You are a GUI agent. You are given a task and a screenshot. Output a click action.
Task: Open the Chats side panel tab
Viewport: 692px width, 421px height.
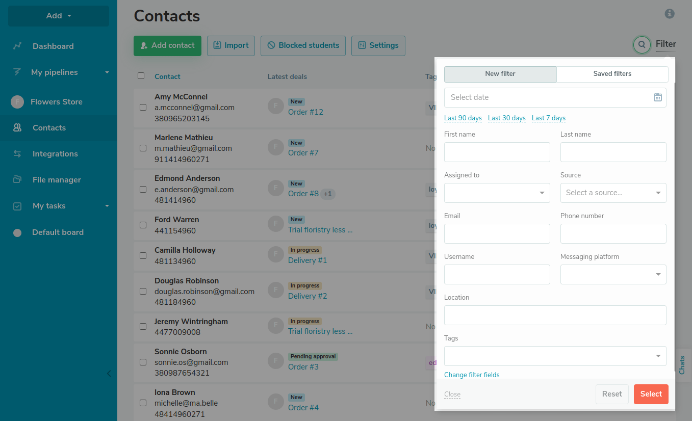coord(682,365)
